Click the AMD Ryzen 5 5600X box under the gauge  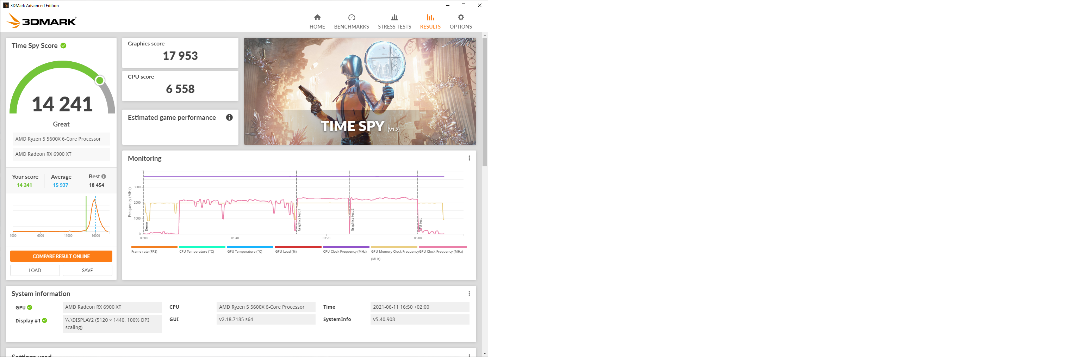click(x=61, y=139)
